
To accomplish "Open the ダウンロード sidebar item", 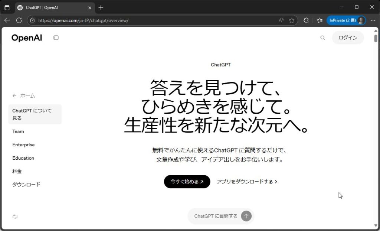I will pyautogui.click(x=26, y=185).
